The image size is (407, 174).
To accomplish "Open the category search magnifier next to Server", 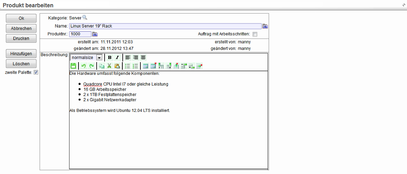I will [x=85, y=18].
